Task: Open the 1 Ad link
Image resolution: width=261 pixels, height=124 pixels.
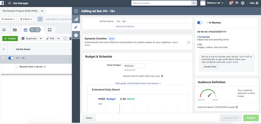Action: (199, 44)
